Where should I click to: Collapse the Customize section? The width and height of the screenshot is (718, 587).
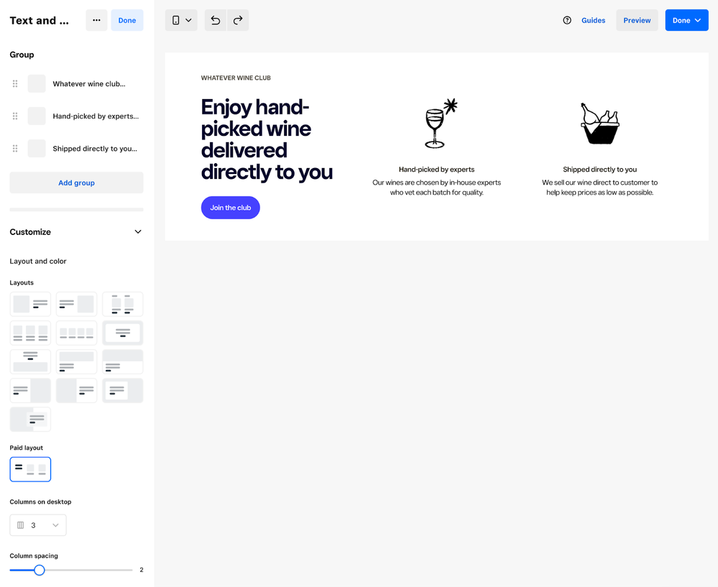pos(138,232)
